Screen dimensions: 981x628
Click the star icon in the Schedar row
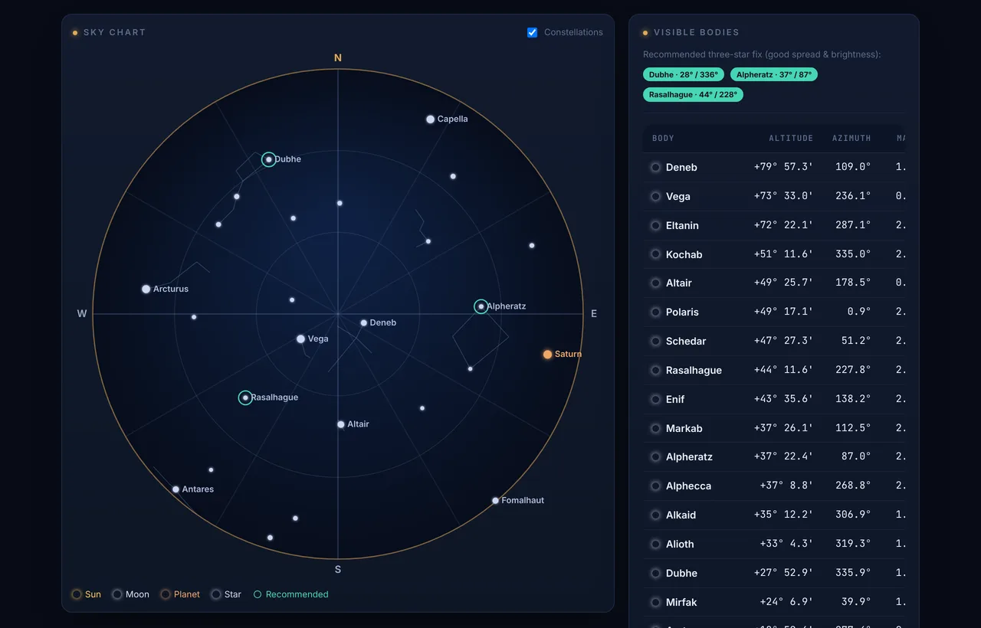(655, 342)
